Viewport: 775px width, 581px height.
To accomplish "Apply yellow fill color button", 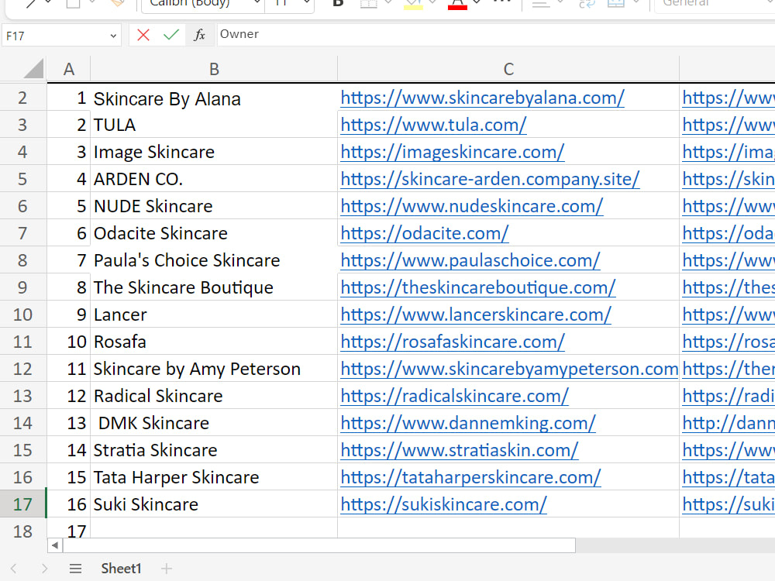I will 413,4.
